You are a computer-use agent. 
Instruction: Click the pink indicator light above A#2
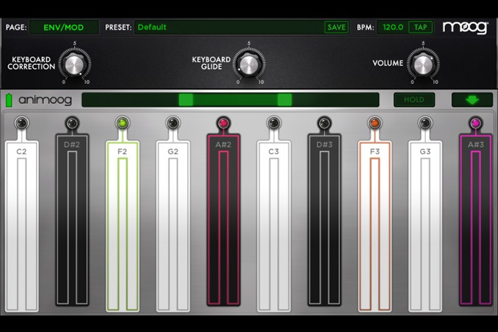tap(224, 123)
